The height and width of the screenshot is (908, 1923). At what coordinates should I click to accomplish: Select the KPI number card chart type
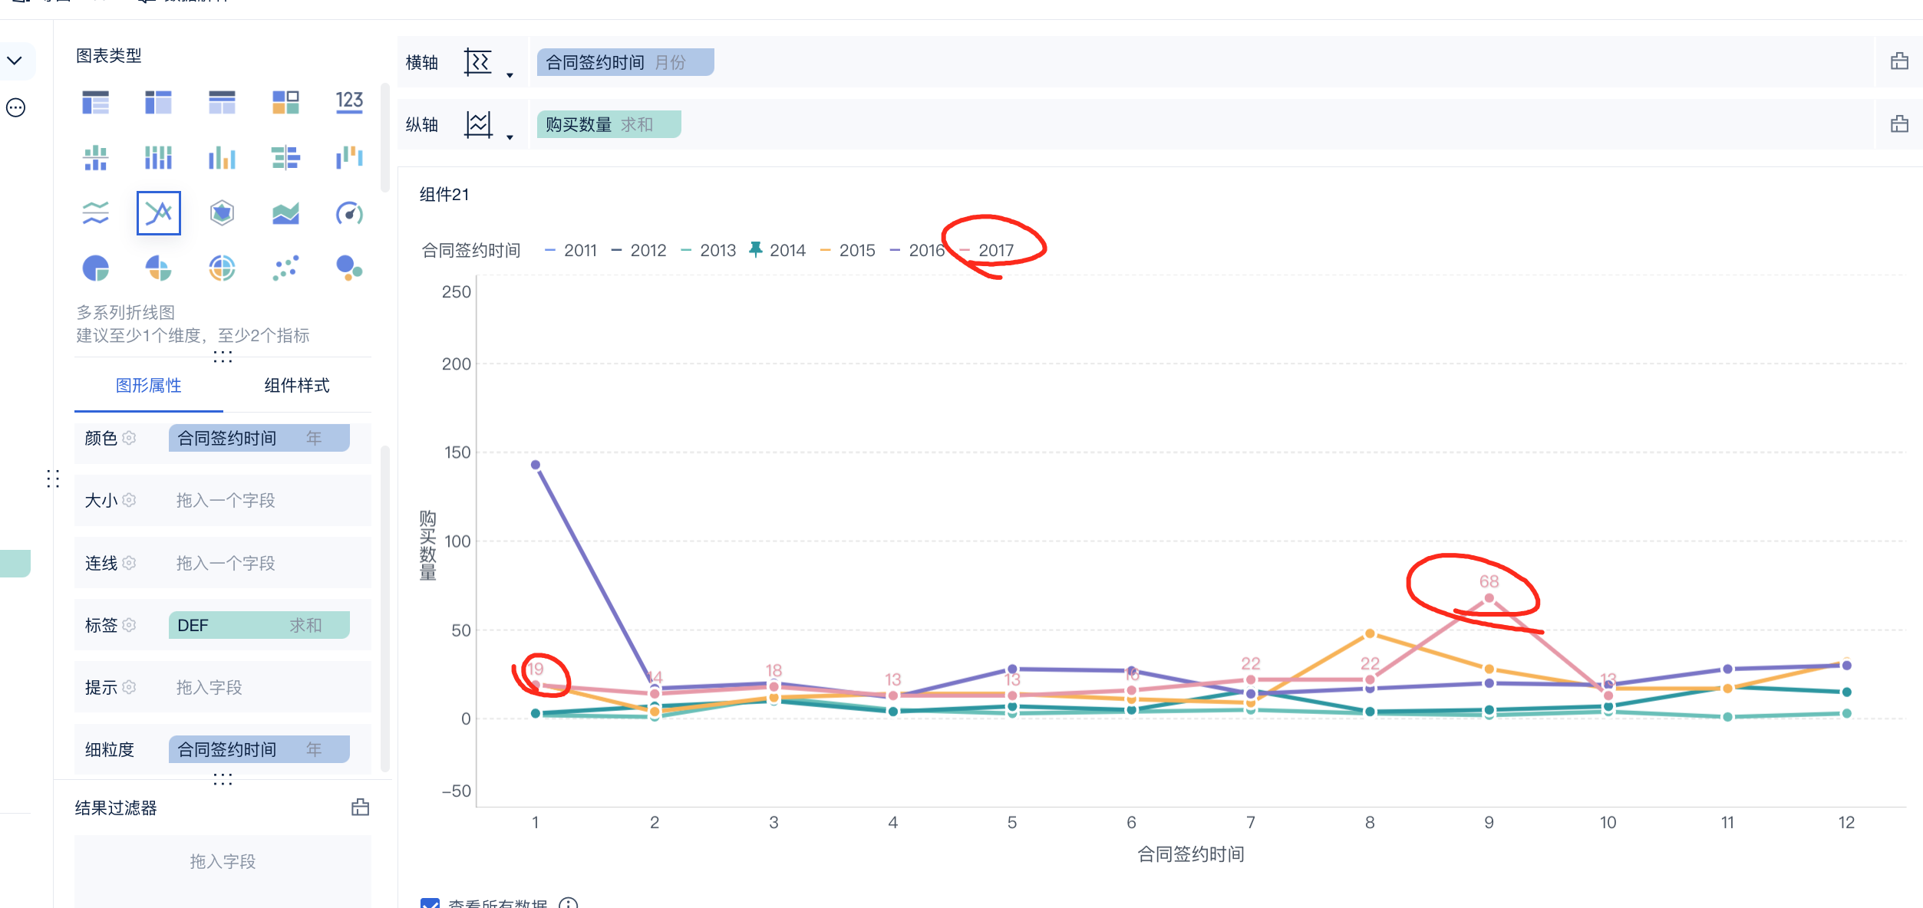pyautogui.click(x=349, y=102)
